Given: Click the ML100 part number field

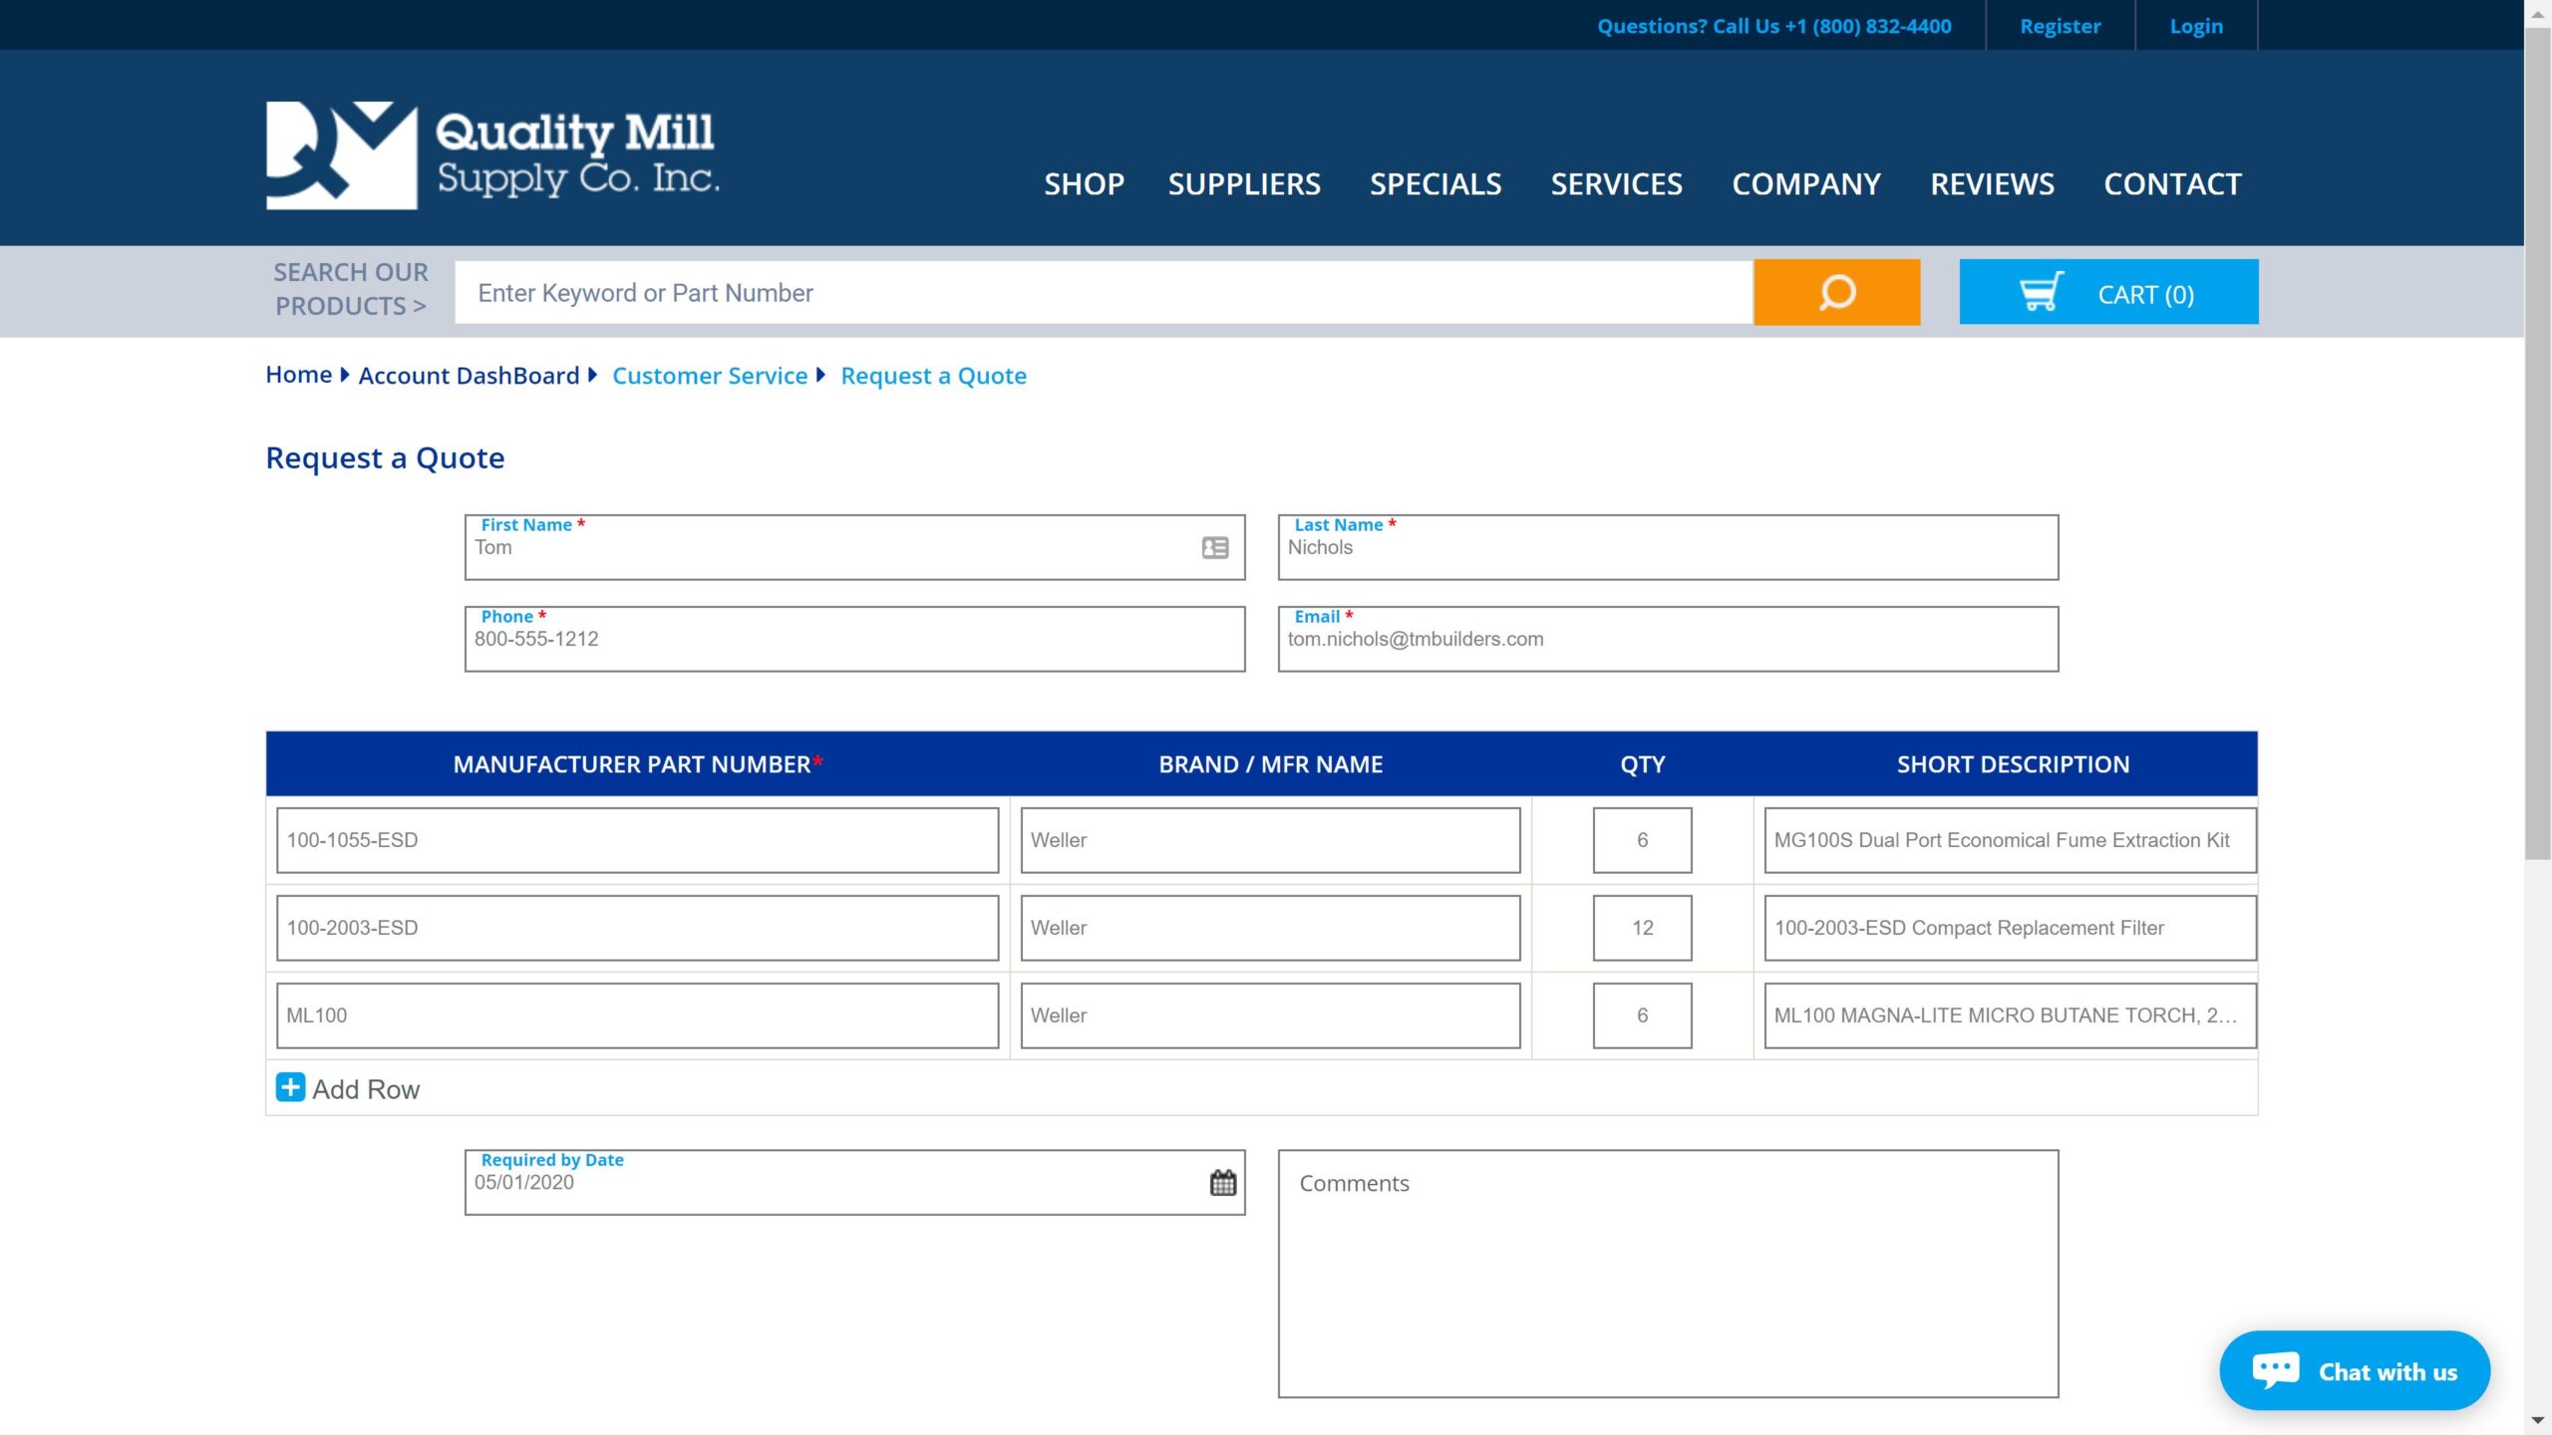Looking at the screenshot, I should (637, 1015).
